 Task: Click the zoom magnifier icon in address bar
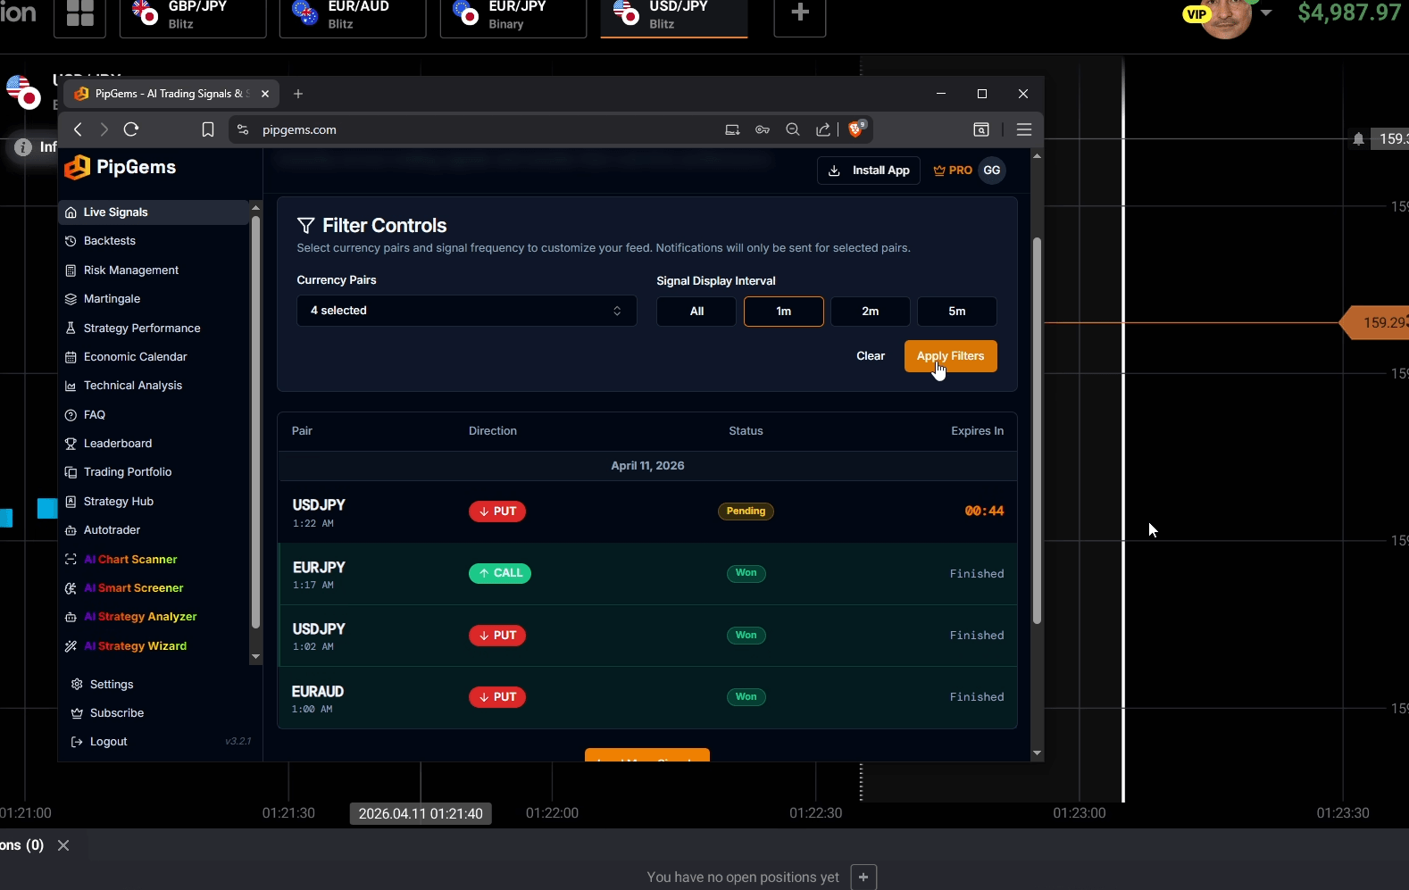click(792, 129)
